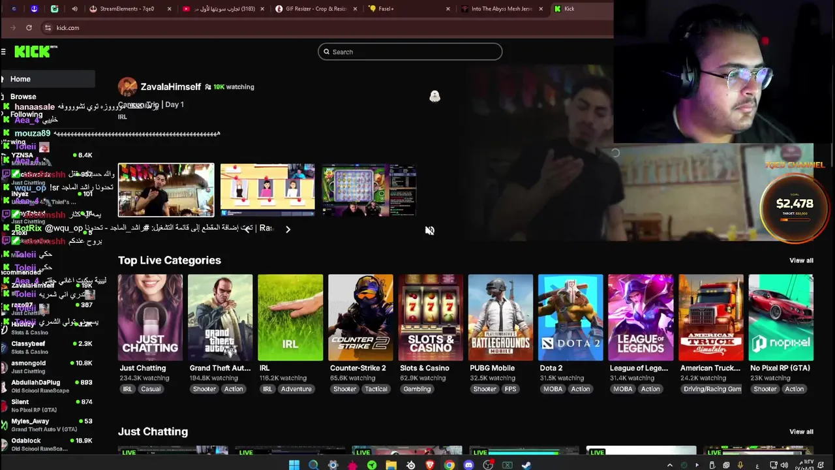Launch Brave browser from taskbar
This screenshot has width=835, height=470.
pyautogui.click(x=430, y=465)
